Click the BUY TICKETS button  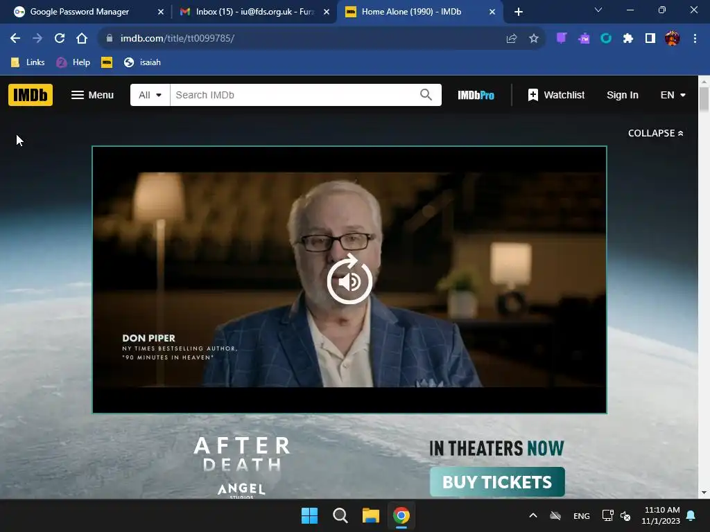click(x=497, y=482)
